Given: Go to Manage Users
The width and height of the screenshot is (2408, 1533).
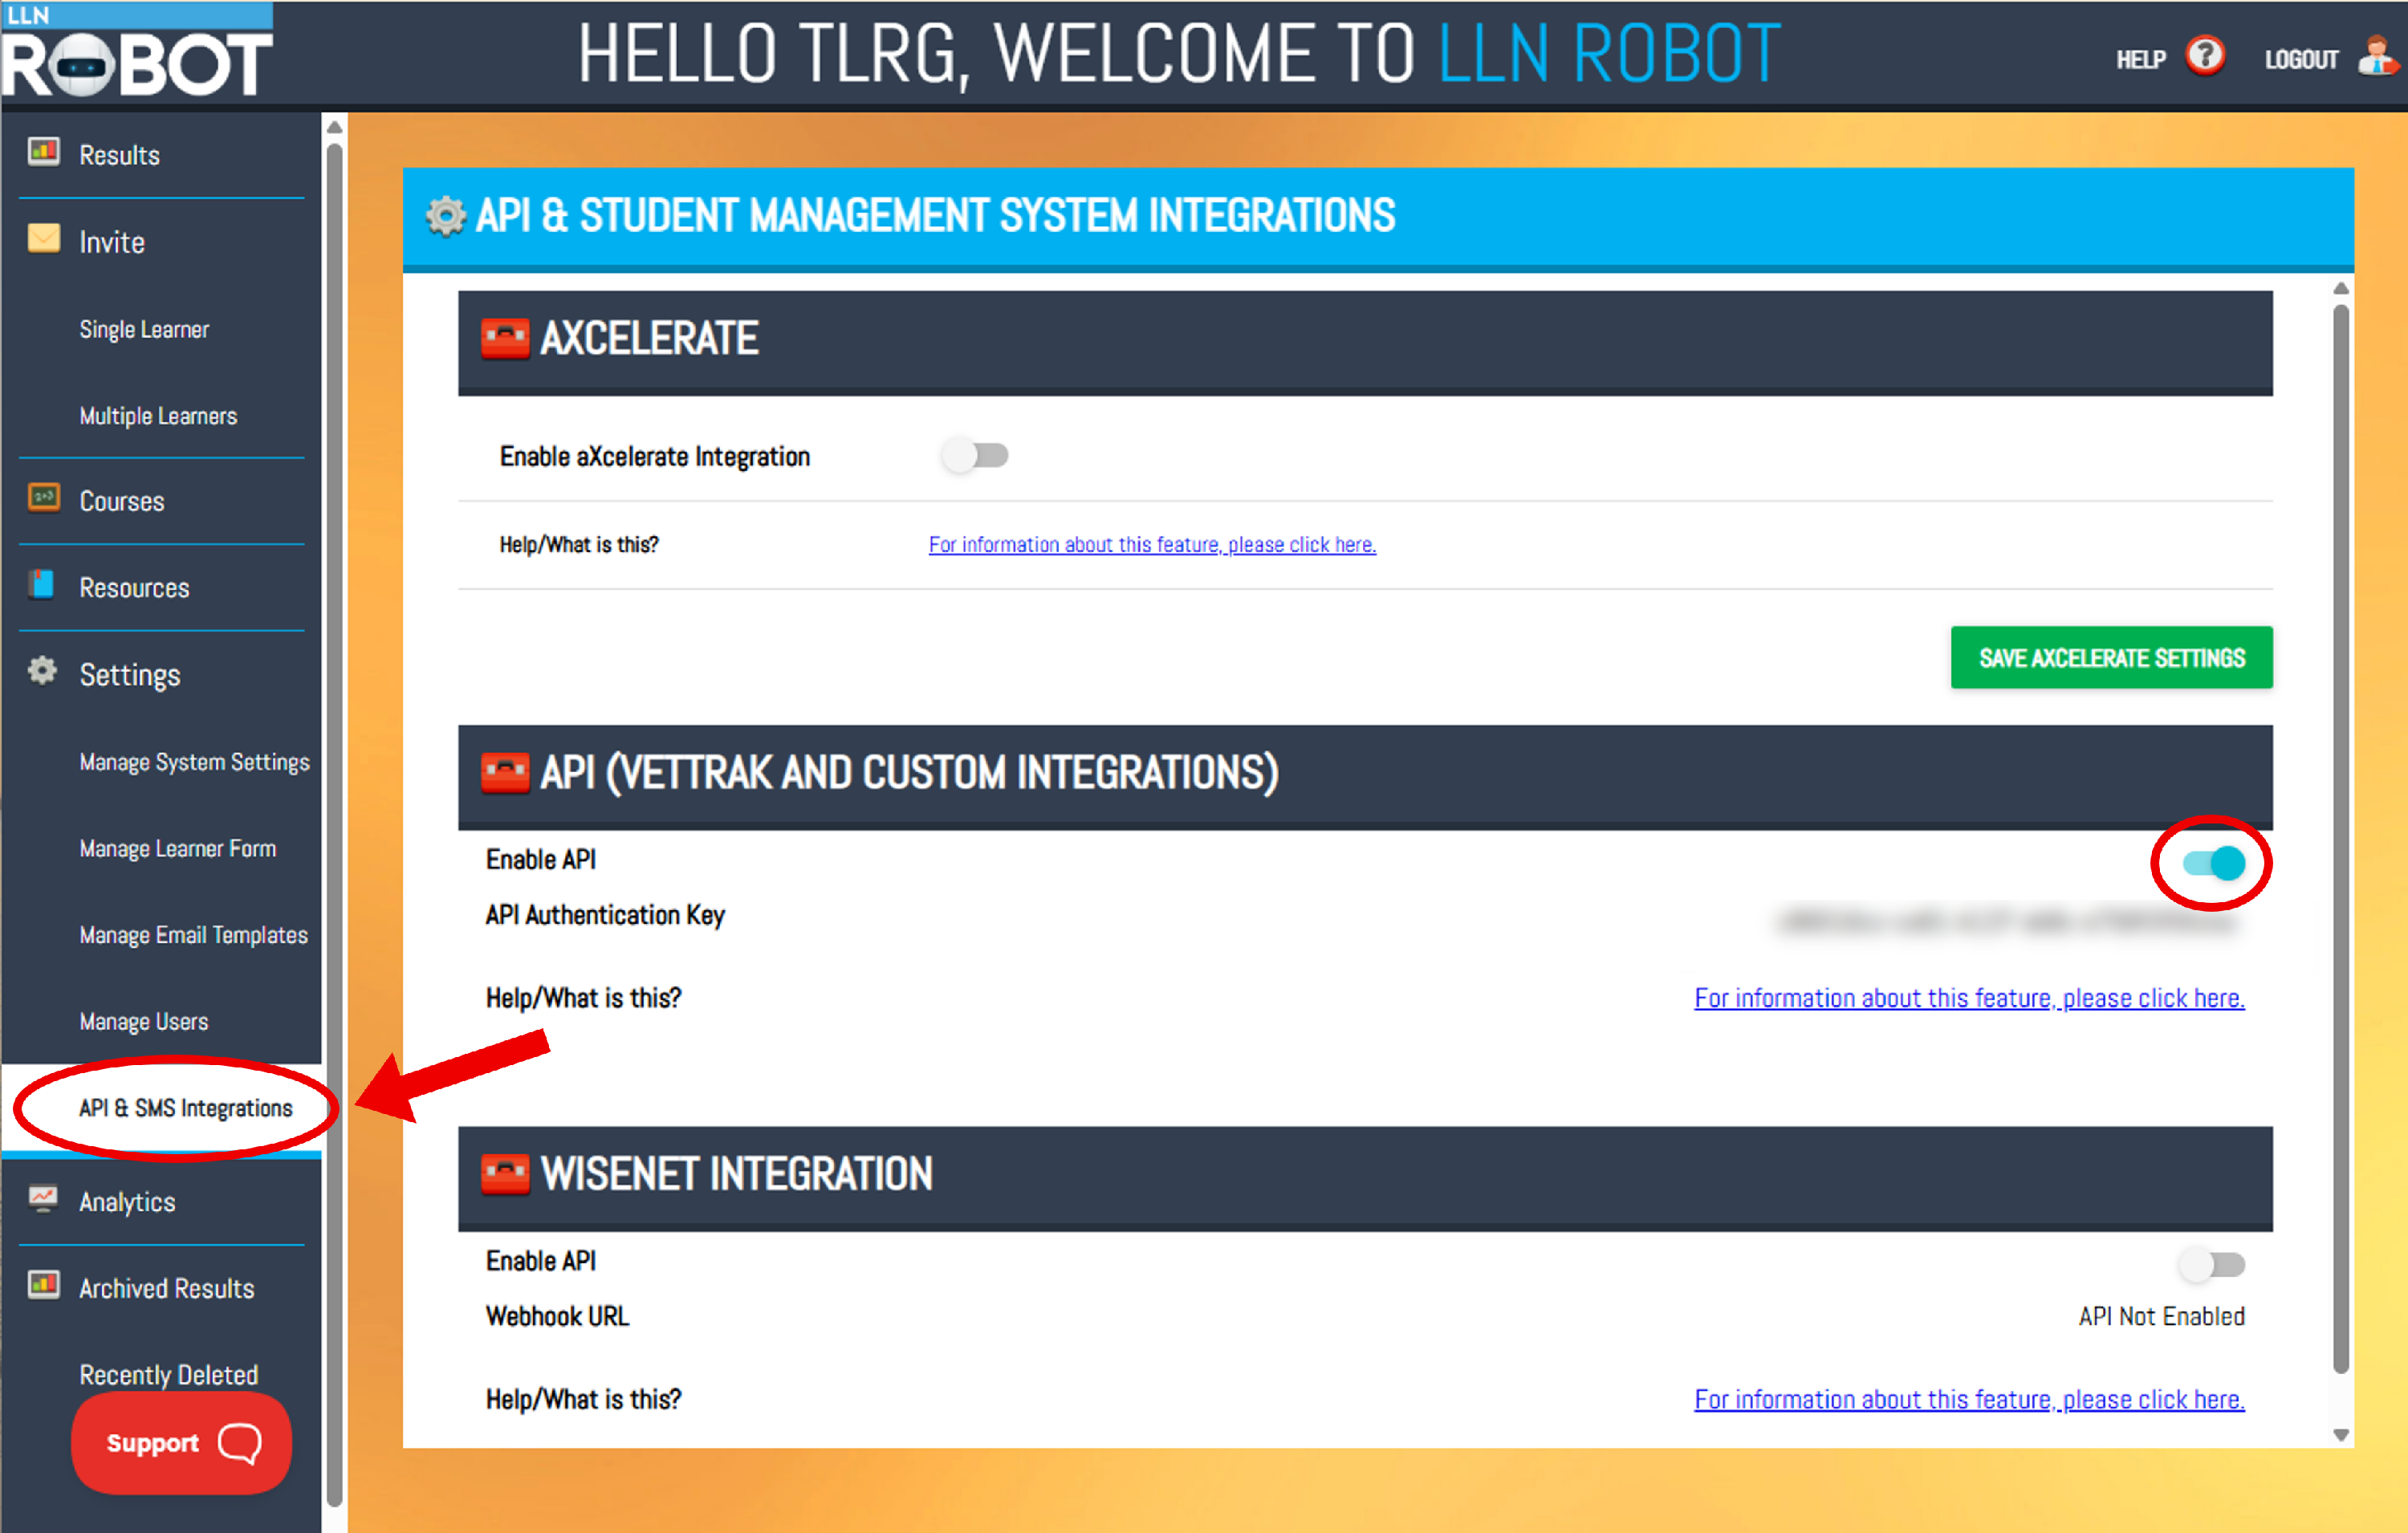Looking at the screenshot, I should (x=144, y=1022).
